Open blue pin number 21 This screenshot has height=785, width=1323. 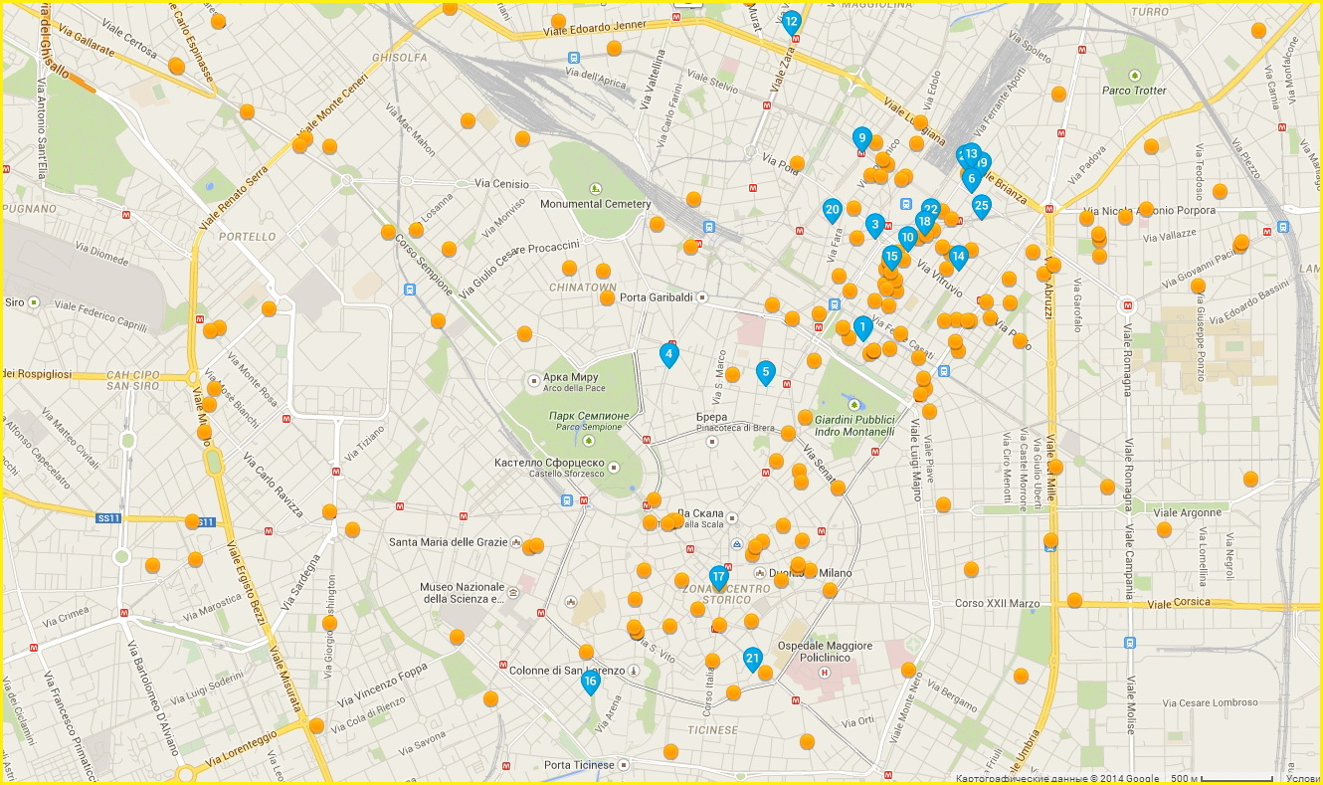pyautogui.click(x=753, y=660)
